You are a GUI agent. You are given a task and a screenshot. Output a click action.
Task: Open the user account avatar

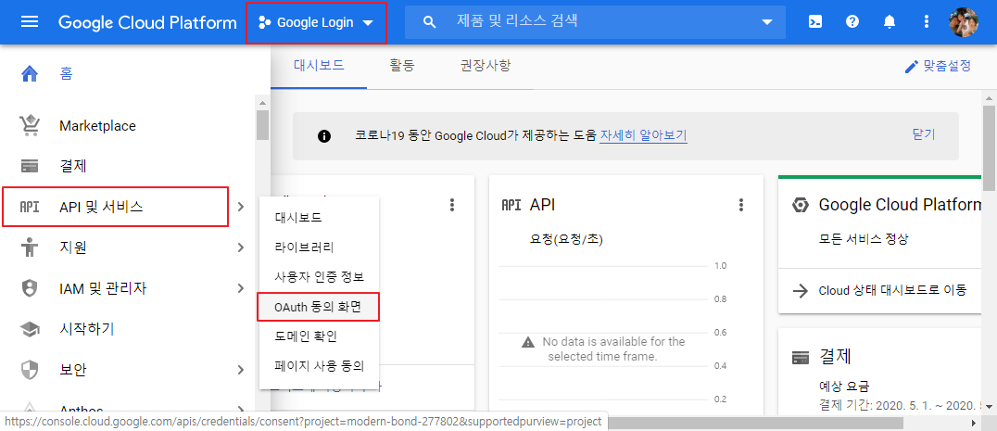964,22
